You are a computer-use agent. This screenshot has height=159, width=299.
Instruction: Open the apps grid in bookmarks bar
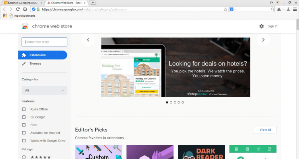coord(5,16)
